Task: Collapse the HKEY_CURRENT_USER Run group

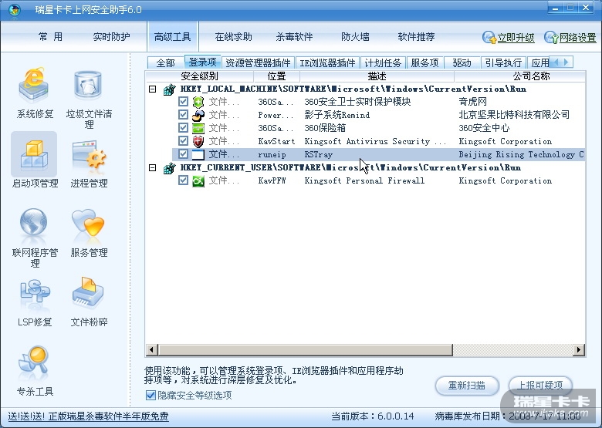Action: coord(152,168)
